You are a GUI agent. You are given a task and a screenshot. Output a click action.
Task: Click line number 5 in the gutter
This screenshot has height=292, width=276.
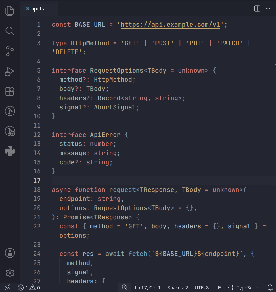[x=39, y=71]
